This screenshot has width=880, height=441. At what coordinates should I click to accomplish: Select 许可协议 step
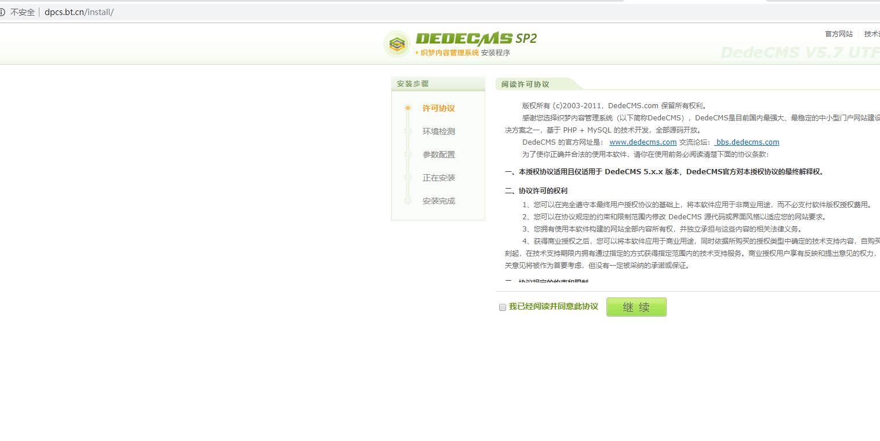click(438, 108)
